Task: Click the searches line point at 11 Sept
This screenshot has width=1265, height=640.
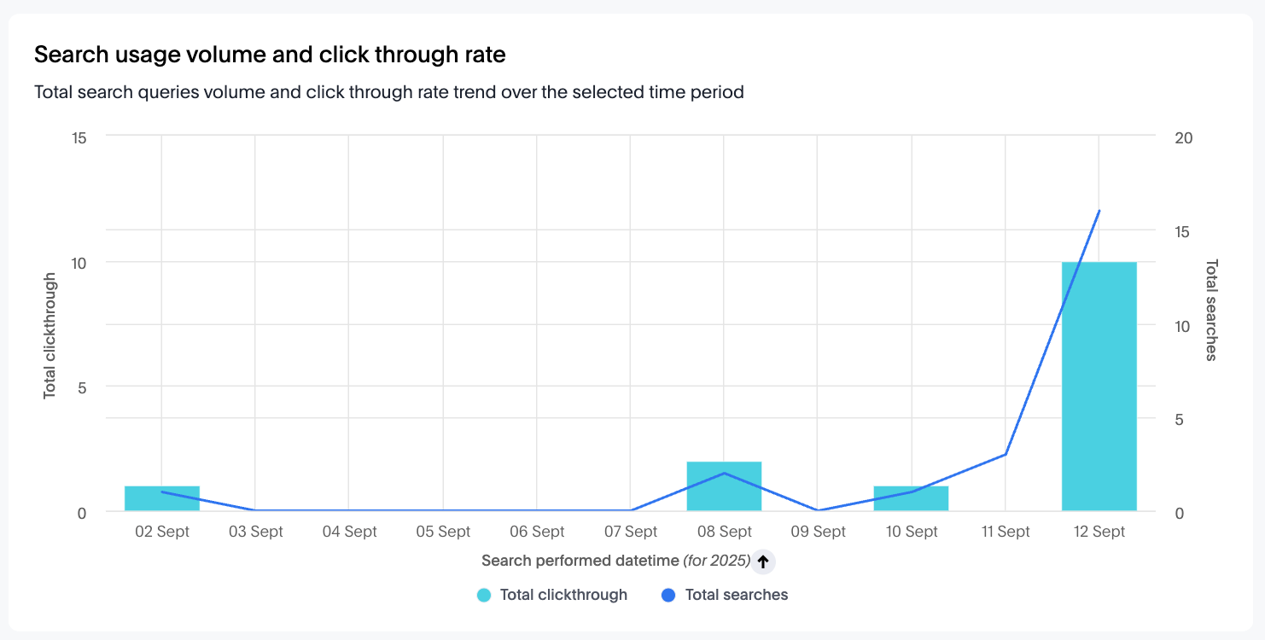Action: tap(1006, 454)
